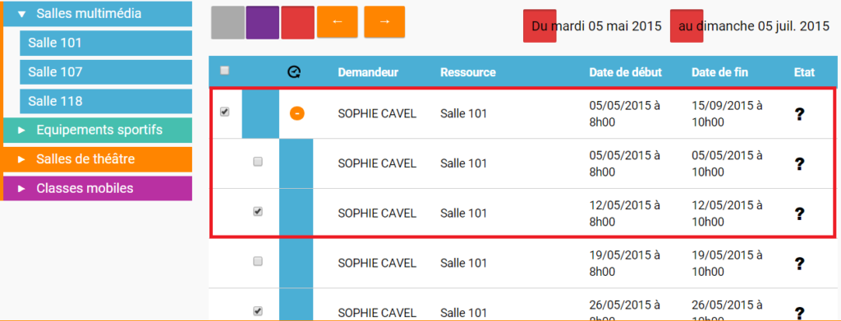Click the red square toolbar button
The height and width of the screenshot is (321, 841).
pos(297,22)
